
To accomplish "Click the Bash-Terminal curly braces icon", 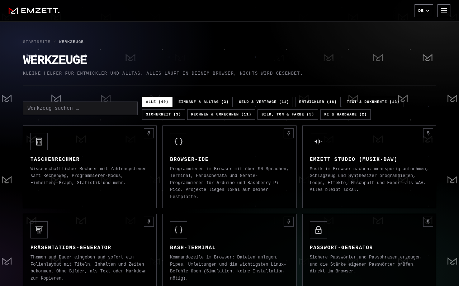I will (x=179, y=230).
